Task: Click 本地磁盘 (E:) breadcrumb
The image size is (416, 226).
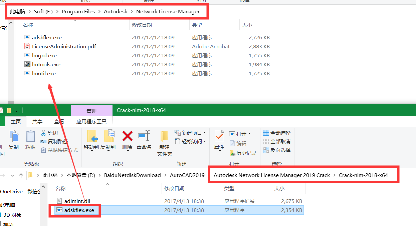Action: pos(81,175)
